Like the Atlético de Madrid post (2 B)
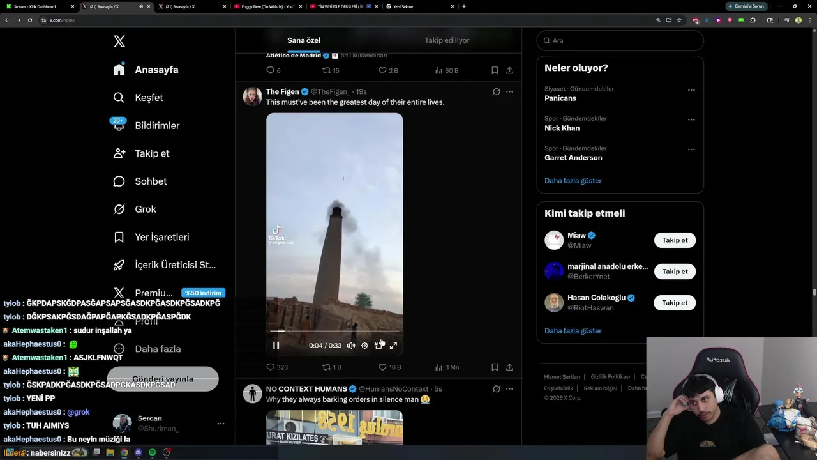Screen dimensions: 817x460 tap(388, 70)
